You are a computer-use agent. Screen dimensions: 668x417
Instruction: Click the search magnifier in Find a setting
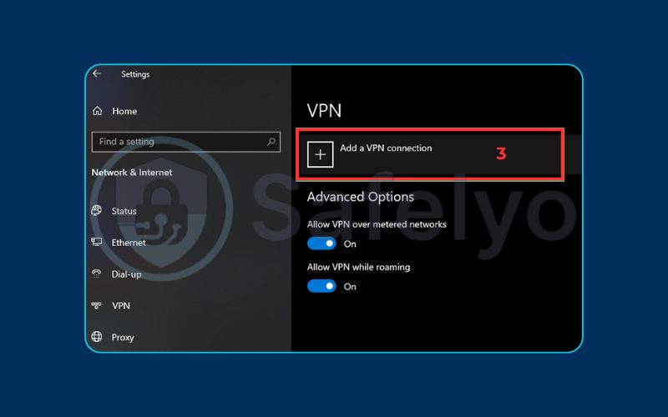pyautogui.click(x=271, y=142)
